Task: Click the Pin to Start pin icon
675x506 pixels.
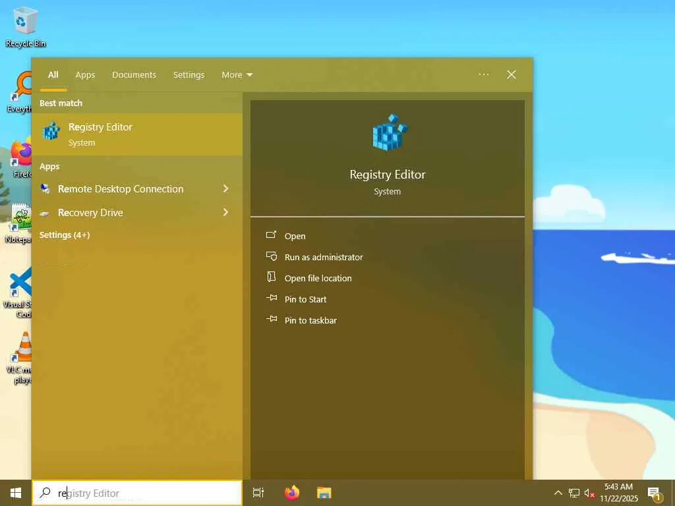Action: click(271, 298)
